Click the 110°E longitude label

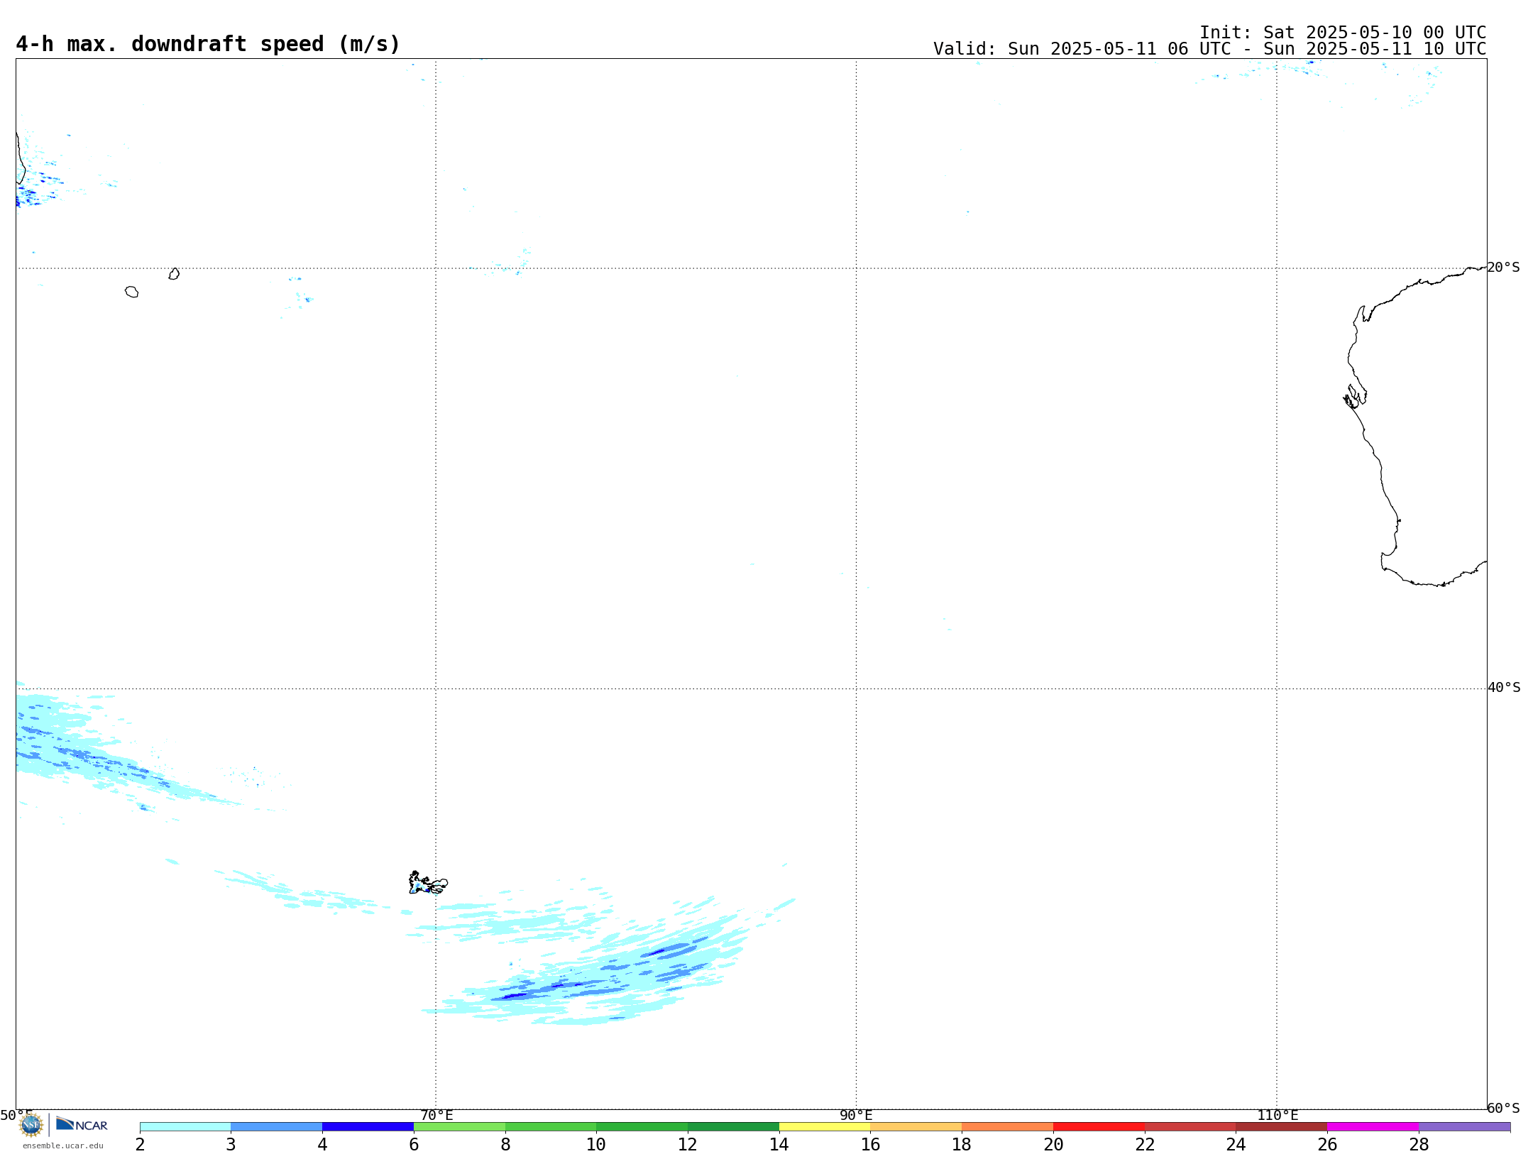[x=1277, y=1116]
